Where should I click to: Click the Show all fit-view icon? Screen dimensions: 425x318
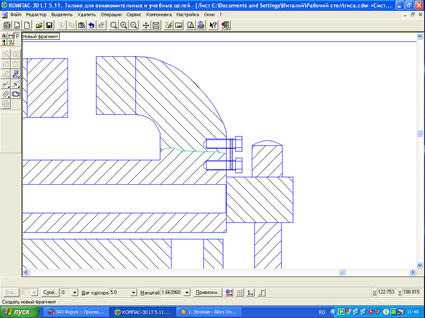[156, 25]
